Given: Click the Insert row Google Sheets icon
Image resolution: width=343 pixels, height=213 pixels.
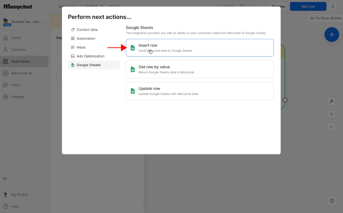Looking at the screenshot, I should click(132, 48).
